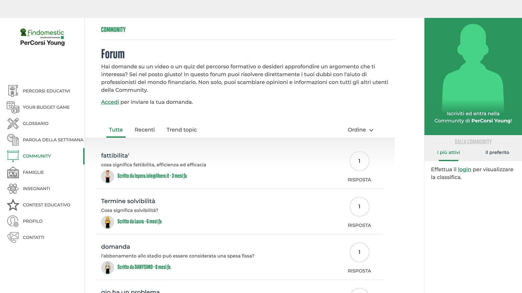Select the Tutte tab
This screenshot has width=522, height=293.
coord(116,130)
